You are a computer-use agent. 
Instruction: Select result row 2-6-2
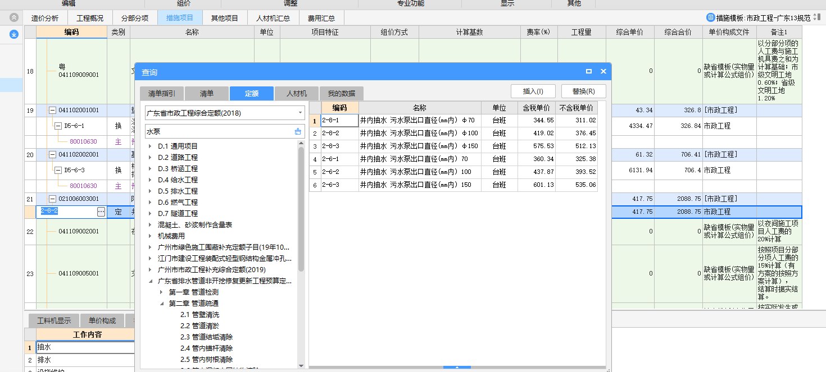click(453, 172)
